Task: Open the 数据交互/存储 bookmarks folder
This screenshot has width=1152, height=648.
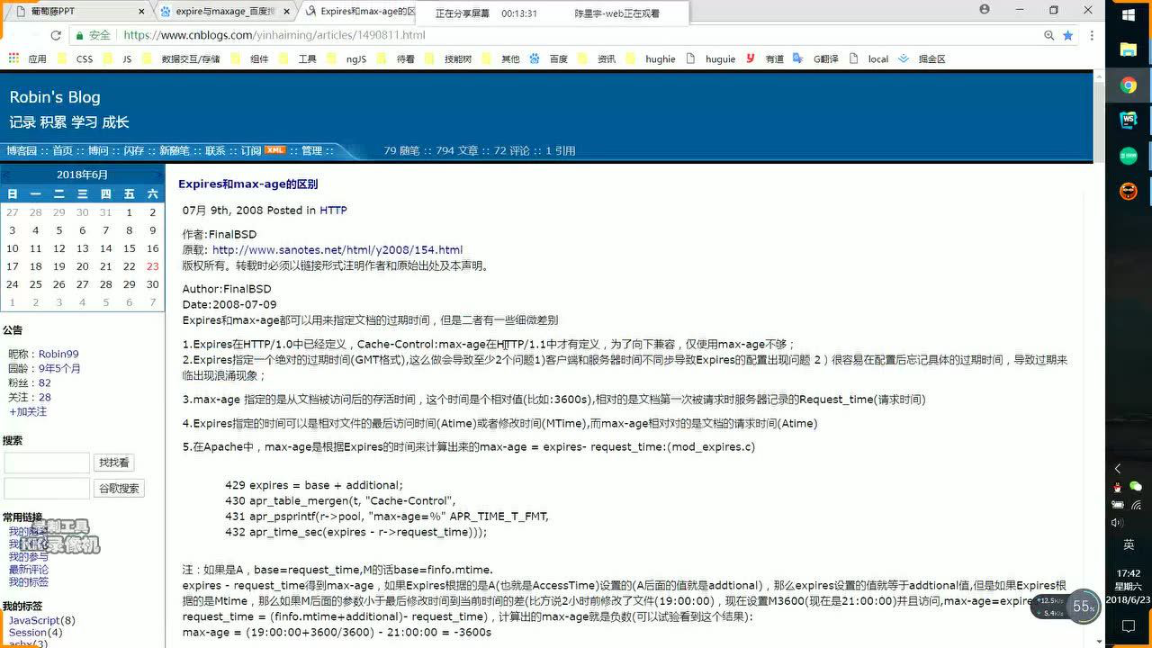Action: tap(180, 58)
